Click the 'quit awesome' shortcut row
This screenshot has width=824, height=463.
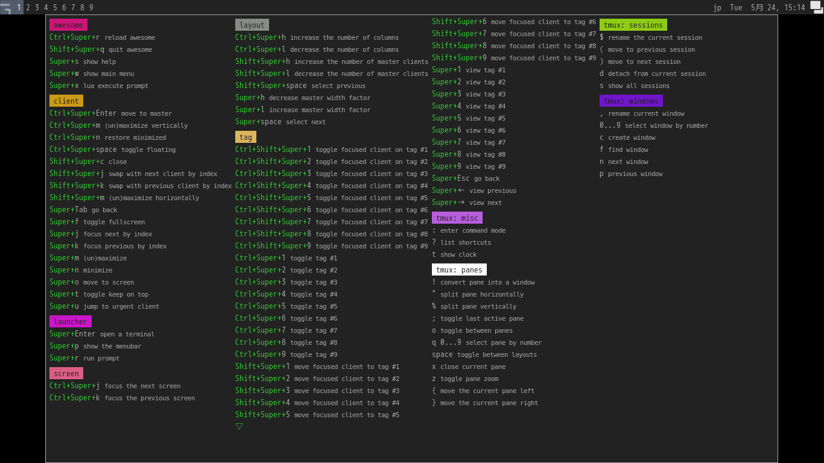click(101, 49)
